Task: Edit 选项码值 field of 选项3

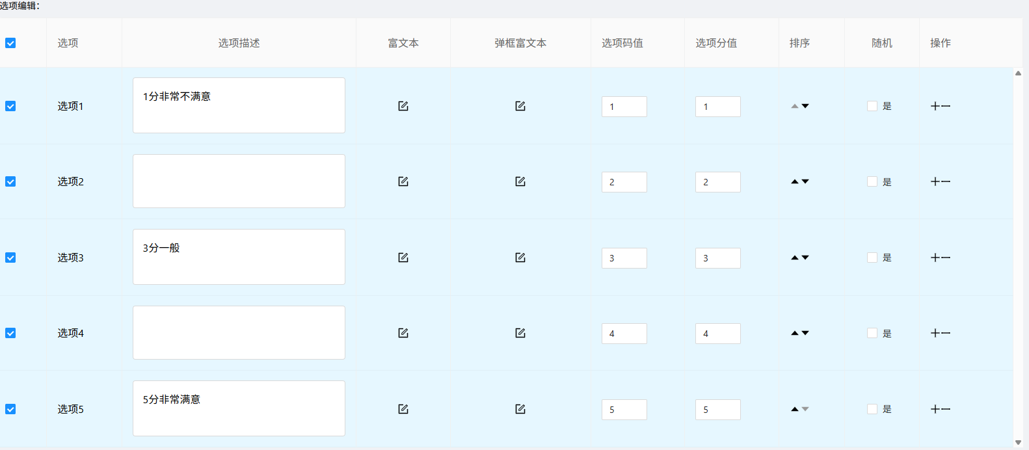Action: click(624, 258)
